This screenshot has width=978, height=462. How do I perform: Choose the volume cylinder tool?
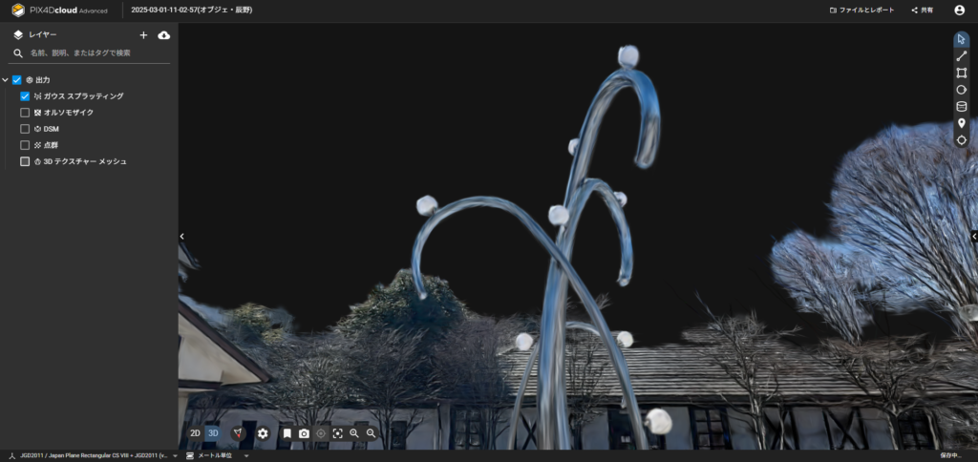click(961, 106)
